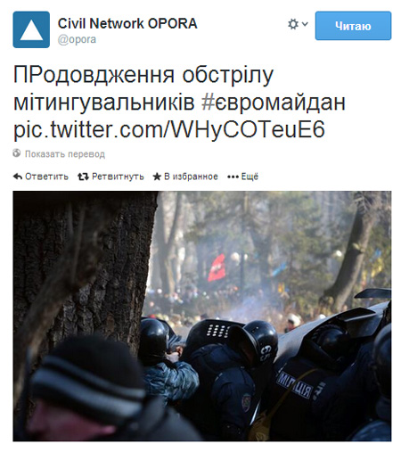Open the OPORA triangle avatar
This screenshot has height=452, width=401.
tap(31, 29)
